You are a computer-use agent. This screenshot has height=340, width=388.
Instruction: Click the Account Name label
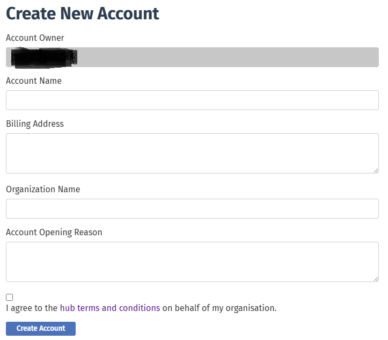tap(34, 81)
